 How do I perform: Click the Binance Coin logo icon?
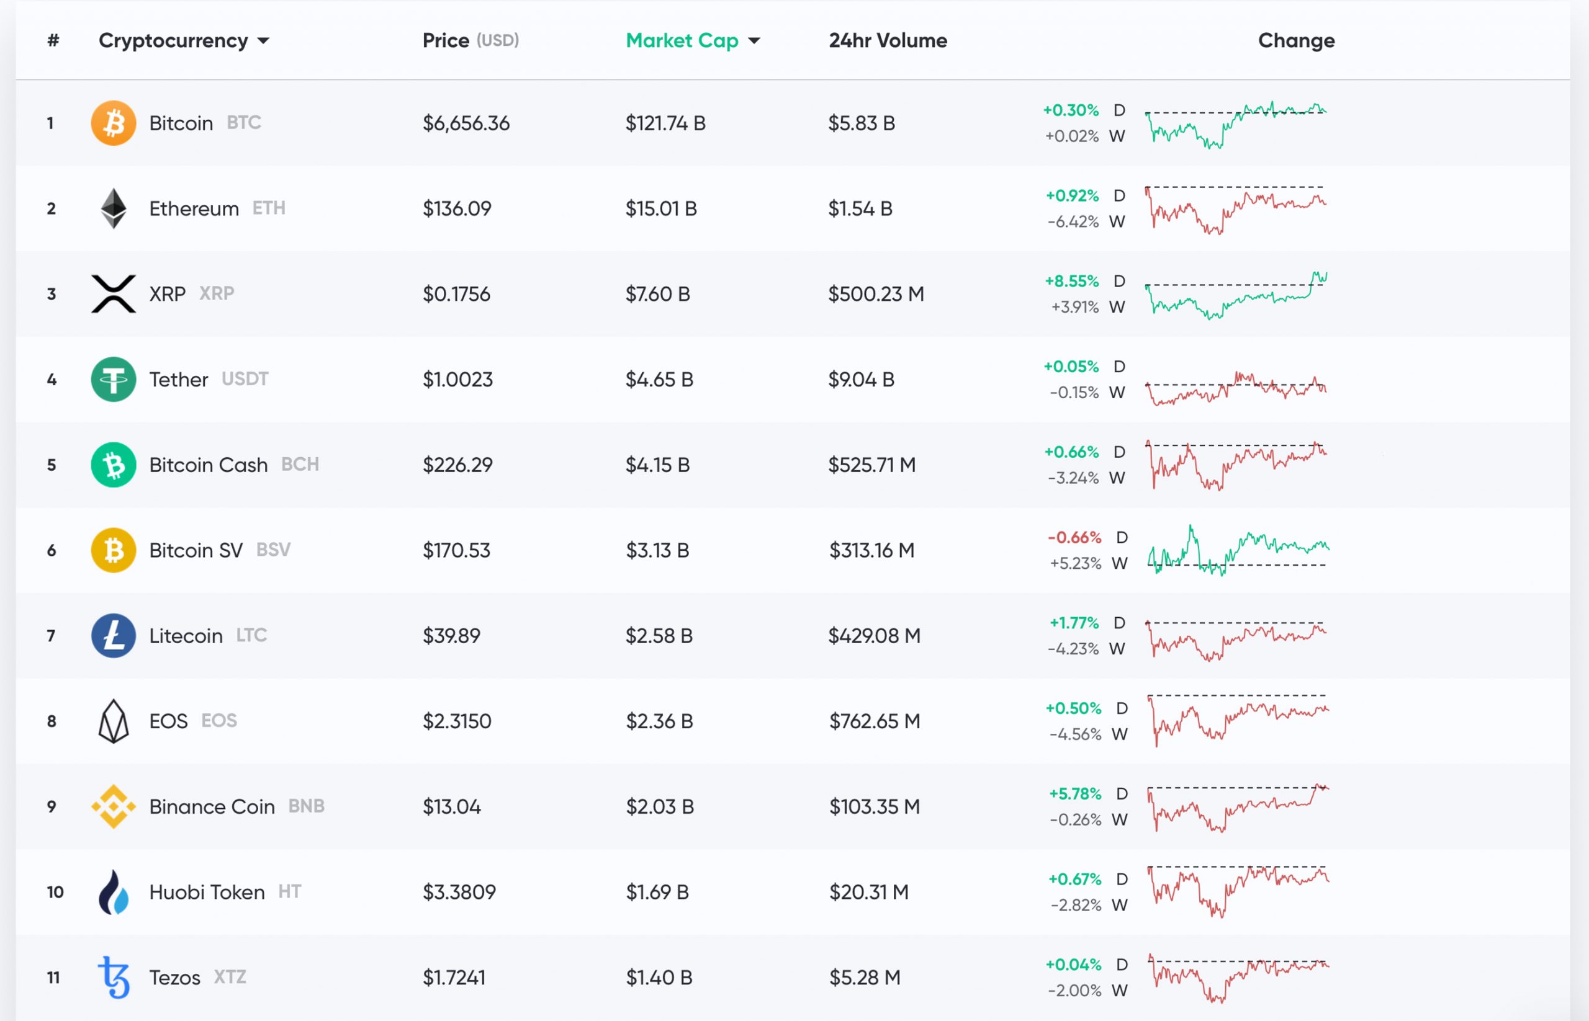click(x=114, y=807)
